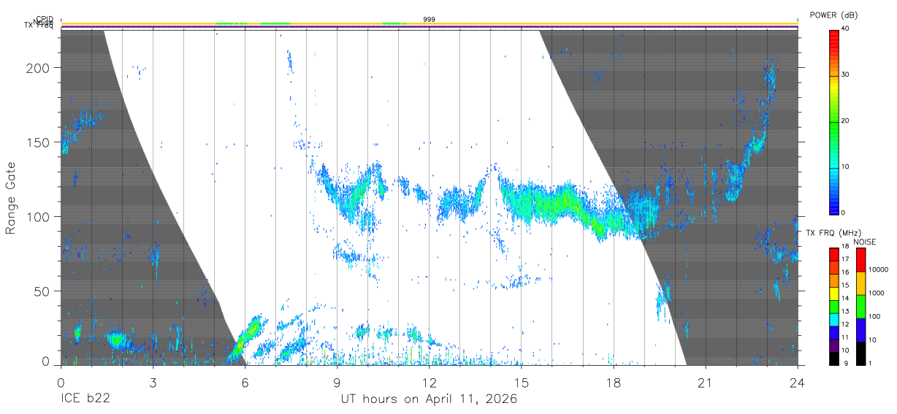Pick the purple 10–11 MHz TX FRQ swatch
This screenshot has width=897, height=414.
(833, 345)
